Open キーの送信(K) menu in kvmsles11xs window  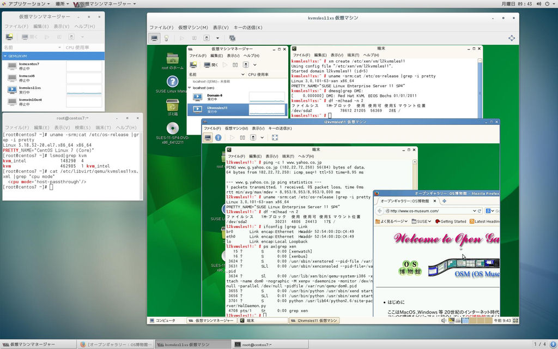[248, 27]
